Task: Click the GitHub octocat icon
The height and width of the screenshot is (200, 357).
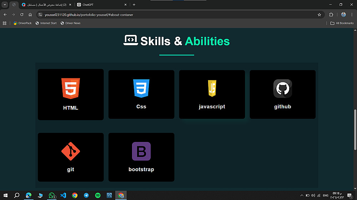Action: pyautogui.click(x=282, y=89)
